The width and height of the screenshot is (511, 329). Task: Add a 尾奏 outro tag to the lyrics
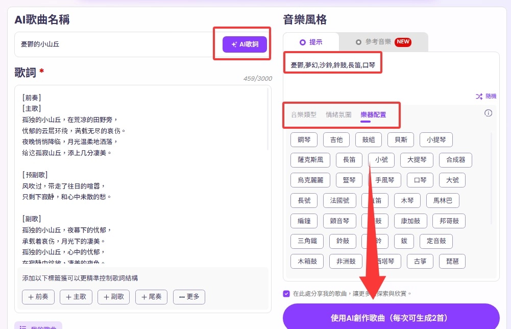151,297
